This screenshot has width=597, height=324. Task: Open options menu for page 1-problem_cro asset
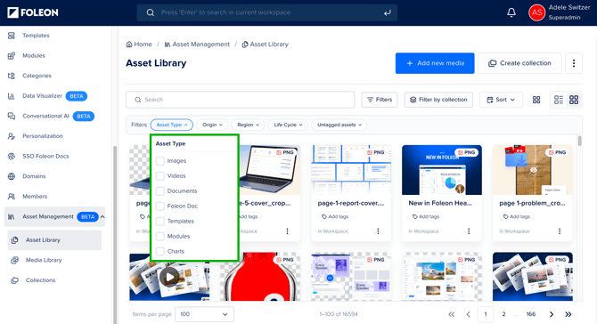[560, 231]
